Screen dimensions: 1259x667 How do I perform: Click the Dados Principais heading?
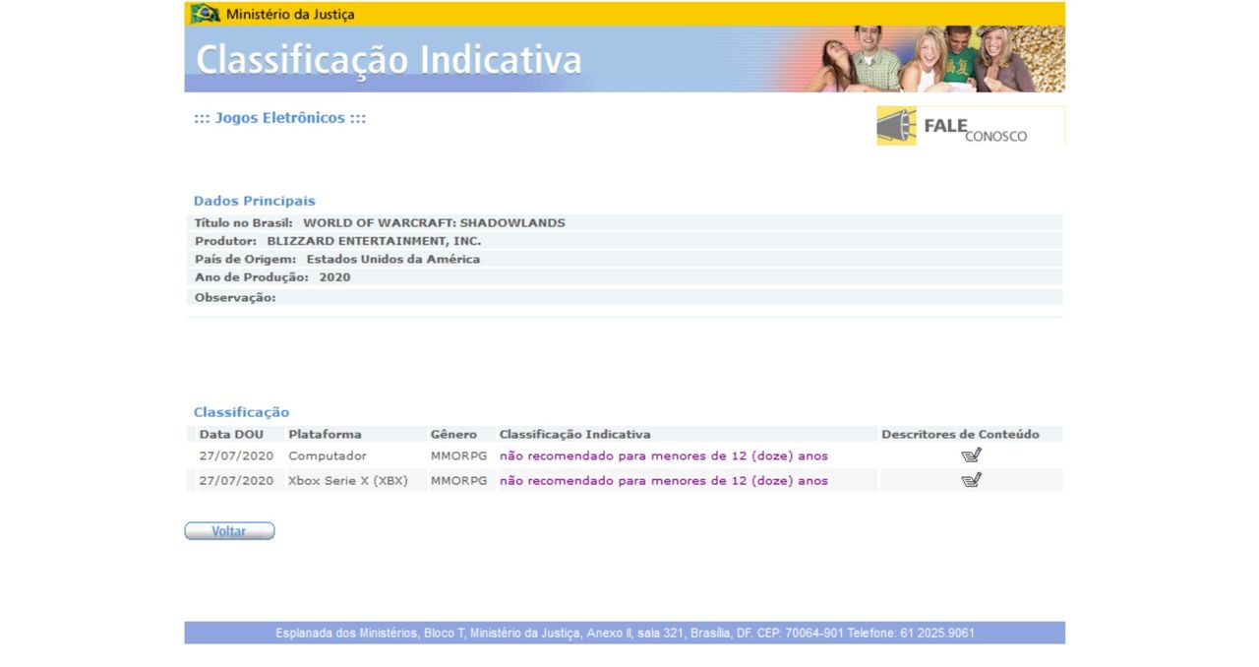pyautogui.click(x=255, y=201)
